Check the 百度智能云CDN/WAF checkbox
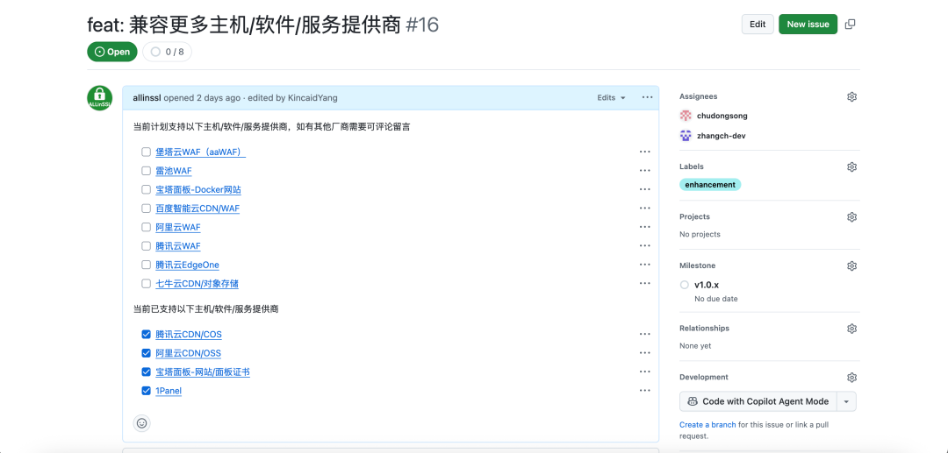 click(147, 209)
